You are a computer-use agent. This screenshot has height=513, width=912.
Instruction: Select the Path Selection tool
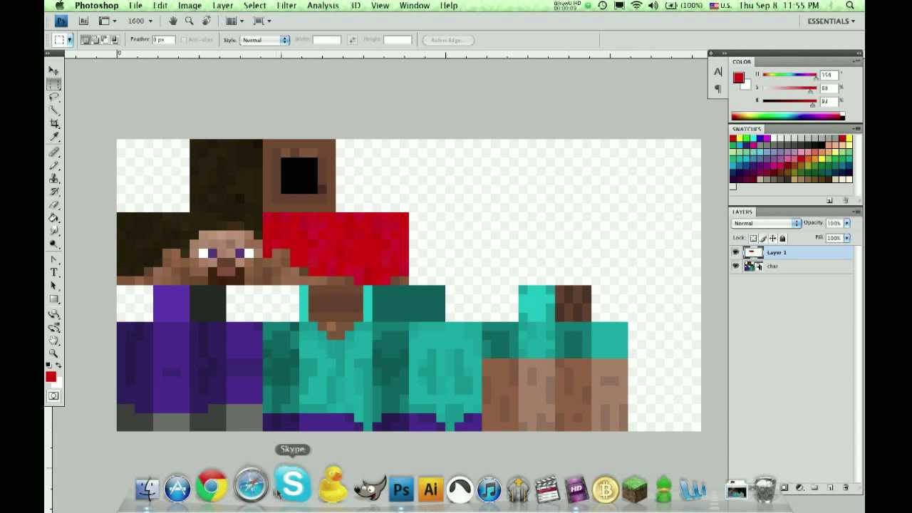(54, 286)
